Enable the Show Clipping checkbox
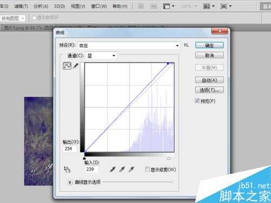The image size is (271, 203). point(147,169)
